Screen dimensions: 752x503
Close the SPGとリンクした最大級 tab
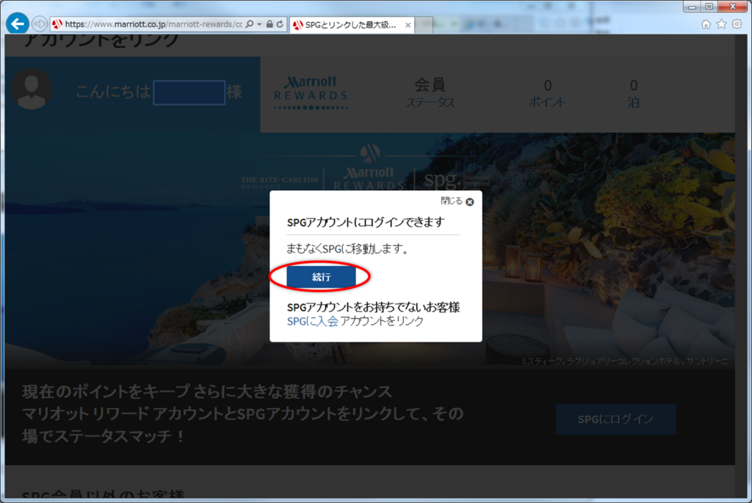408,25
